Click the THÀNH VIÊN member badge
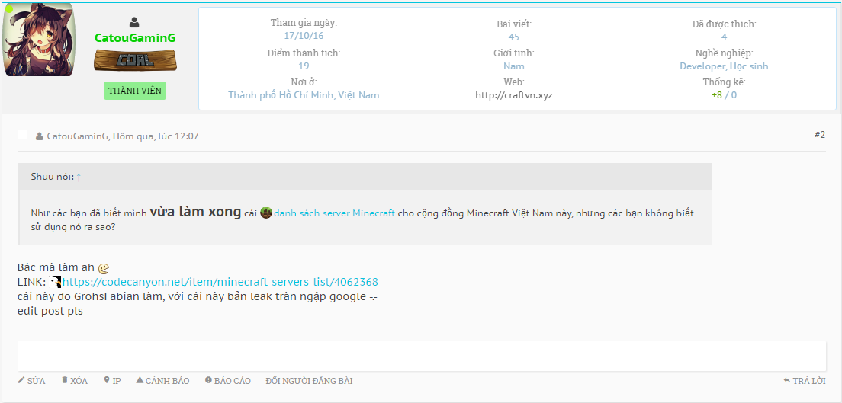This screenshot has width=842, height=403. coord(135,91)
